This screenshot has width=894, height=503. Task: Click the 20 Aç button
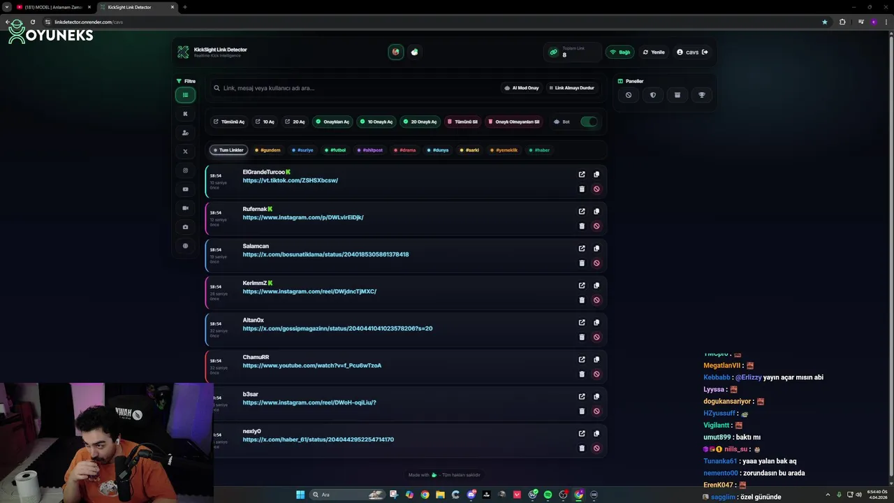pos(295,122)
